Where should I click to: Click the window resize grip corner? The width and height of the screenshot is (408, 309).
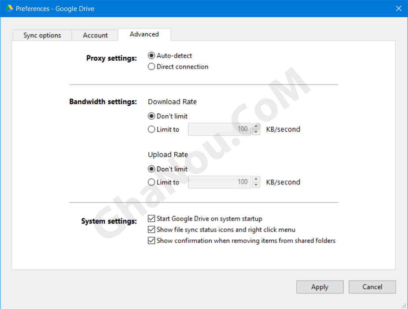tap(404, 305)
